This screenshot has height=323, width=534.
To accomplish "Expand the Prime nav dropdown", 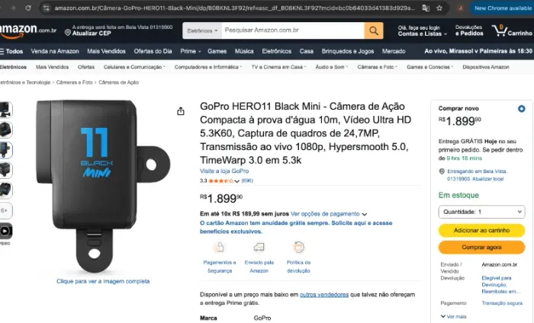I will [x=191, y=51].
